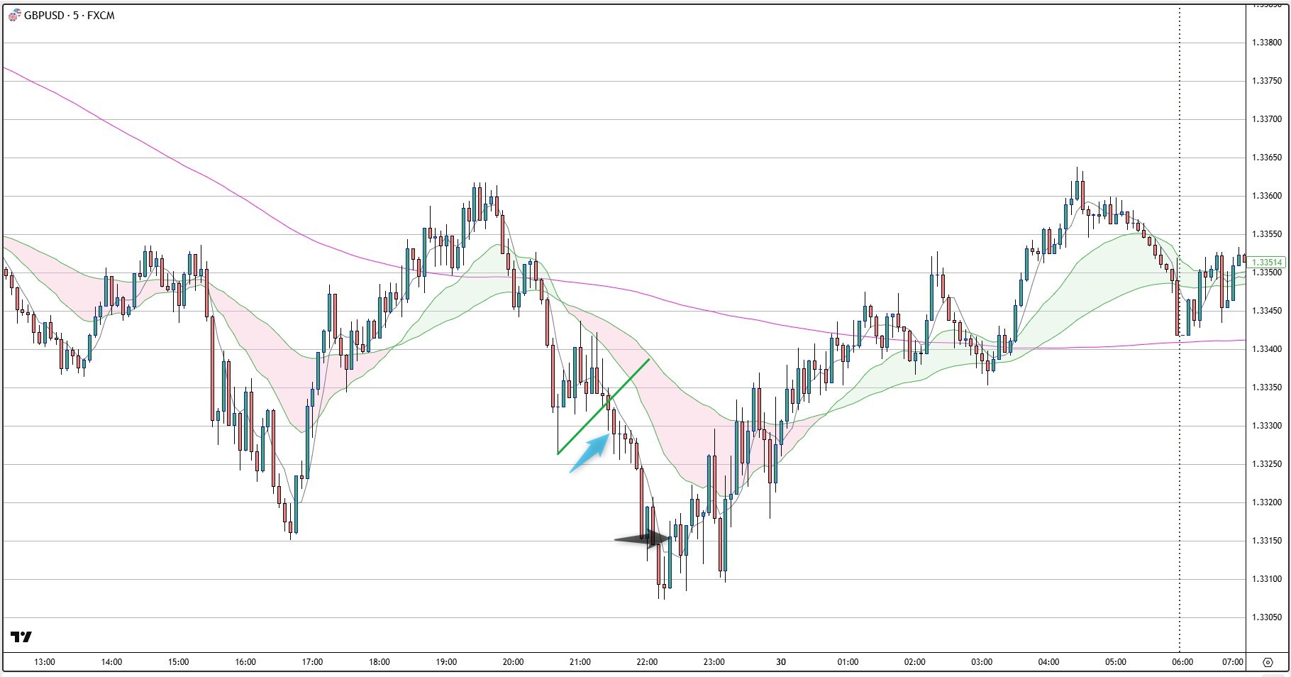Click the 1.33250 price axis label
This screenshot has height=677, width=1291.
pyautogui.click(x=1266, y=464)
